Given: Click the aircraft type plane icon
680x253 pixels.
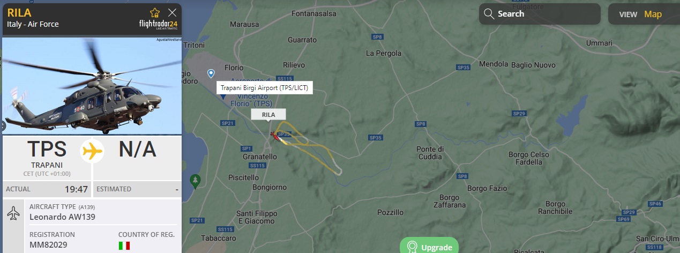Looking at the screenshot, I should 13,213.
